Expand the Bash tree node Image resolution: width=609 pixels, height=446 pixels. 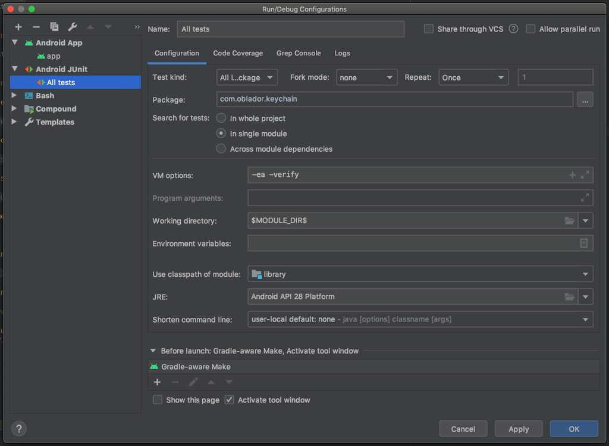pyautogui.click(x=14, y=95)
